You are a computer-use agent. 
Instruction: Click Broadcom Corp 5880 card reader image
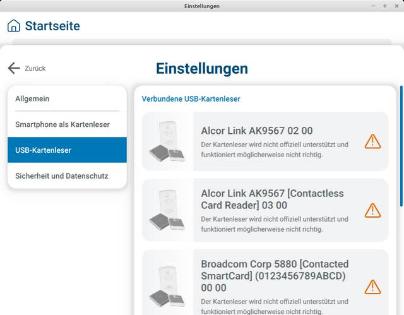click(167, 285)
